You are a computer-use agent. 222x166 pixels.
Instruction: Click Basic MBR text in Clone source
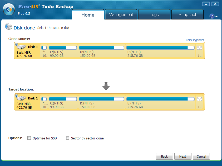[23, 53]
